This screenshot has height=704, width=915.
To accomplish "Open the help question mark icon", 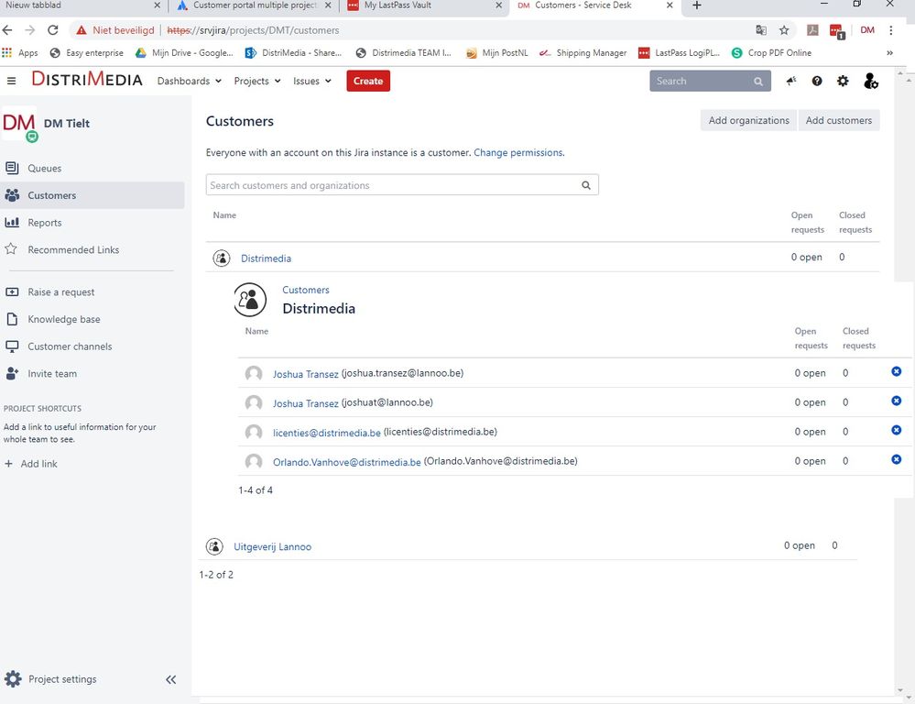I will click(817, 81).
